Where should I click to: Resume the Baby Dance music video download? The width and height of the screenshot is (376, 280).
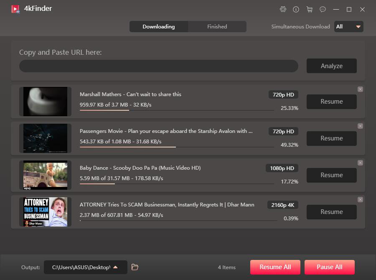(x=331, y=175)
